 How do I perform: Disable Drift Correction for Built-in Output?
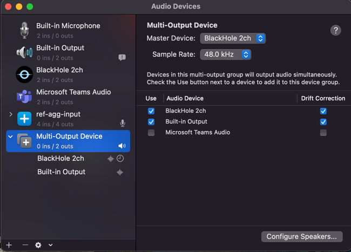point(323,122)
